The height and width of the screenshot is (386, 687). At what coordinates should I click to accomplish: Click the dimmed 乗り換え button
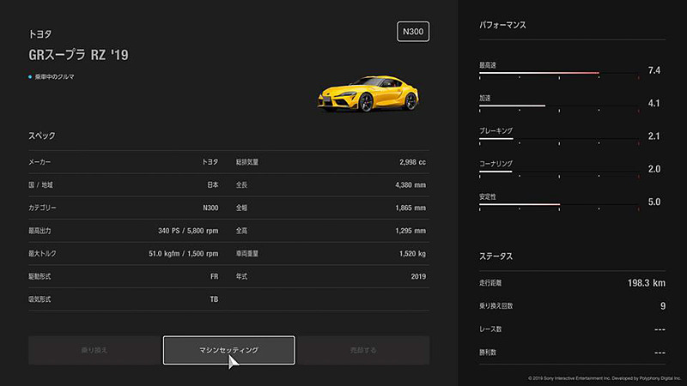[x=94, y=350]
